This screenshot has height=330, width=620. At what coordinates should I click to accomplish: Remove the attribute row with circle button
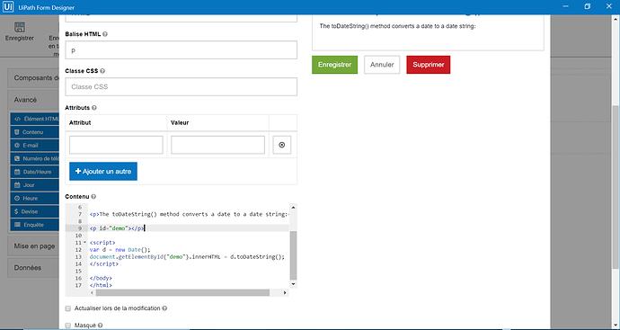pos(282,145)
